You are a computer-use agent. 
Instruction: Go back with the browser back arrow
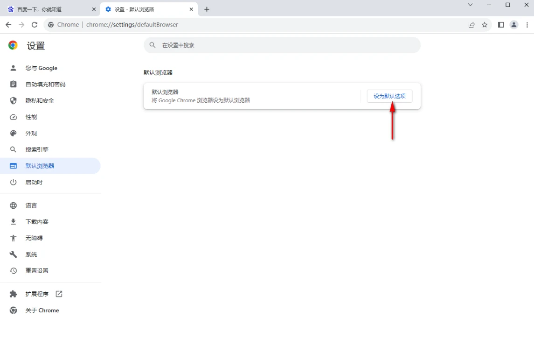click(x=8, y=25)
